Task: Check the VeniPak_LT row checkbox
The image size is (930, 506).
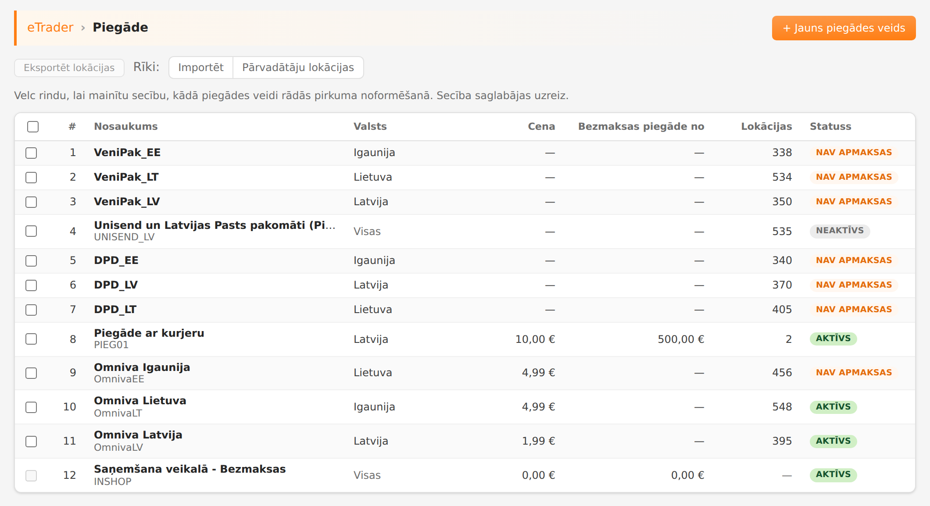Action: 31,178
